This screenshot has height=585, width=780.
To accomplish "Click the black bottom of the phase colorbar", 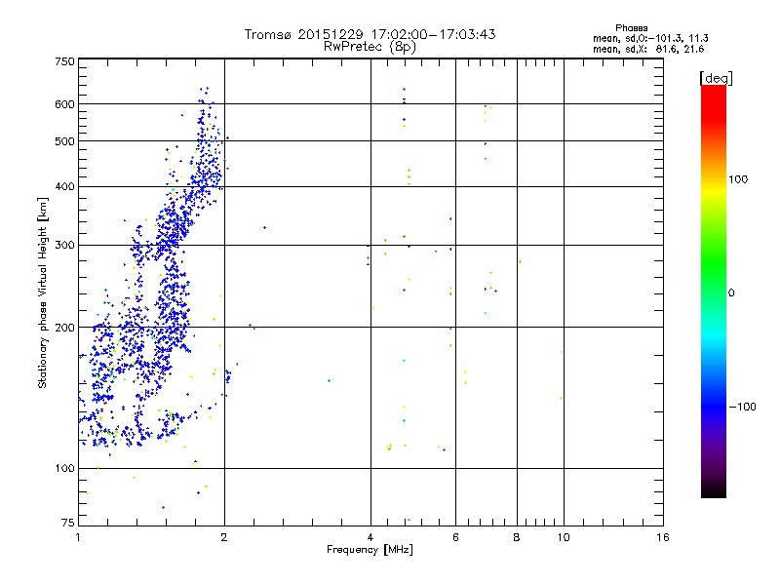I will click(714, 490).
